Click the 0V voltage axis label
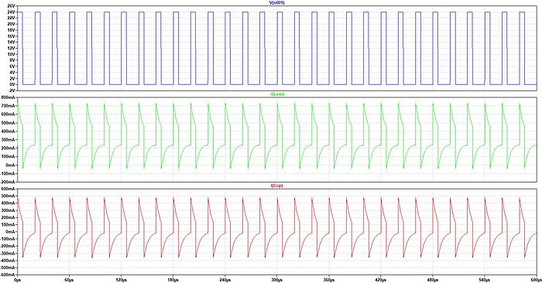This screenshot has height=283, width=542. (x=12, y=84)
